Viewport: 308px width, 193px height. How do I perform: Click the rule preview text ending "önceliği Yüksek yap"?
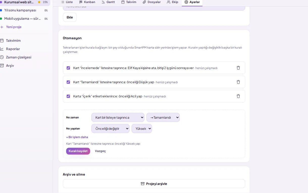tap(103, 144)
